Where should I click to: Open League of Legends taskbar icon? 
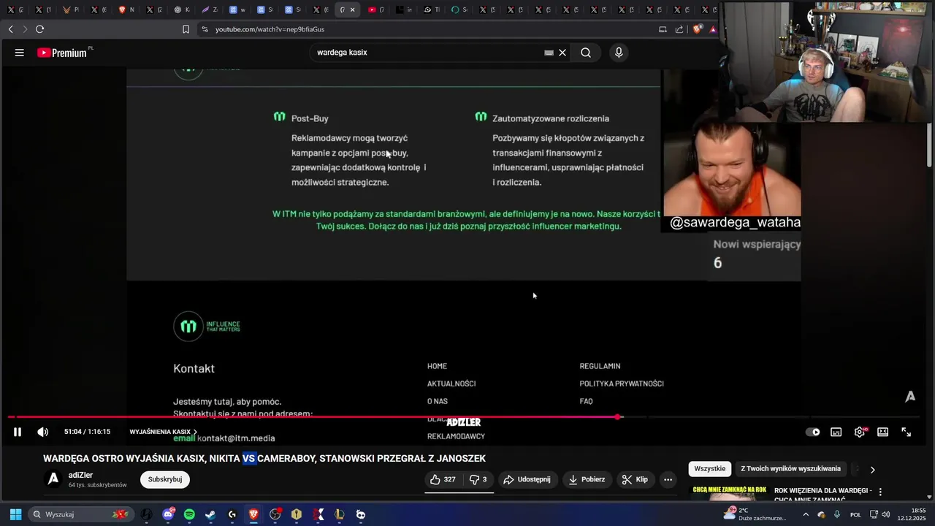[340, 514]
